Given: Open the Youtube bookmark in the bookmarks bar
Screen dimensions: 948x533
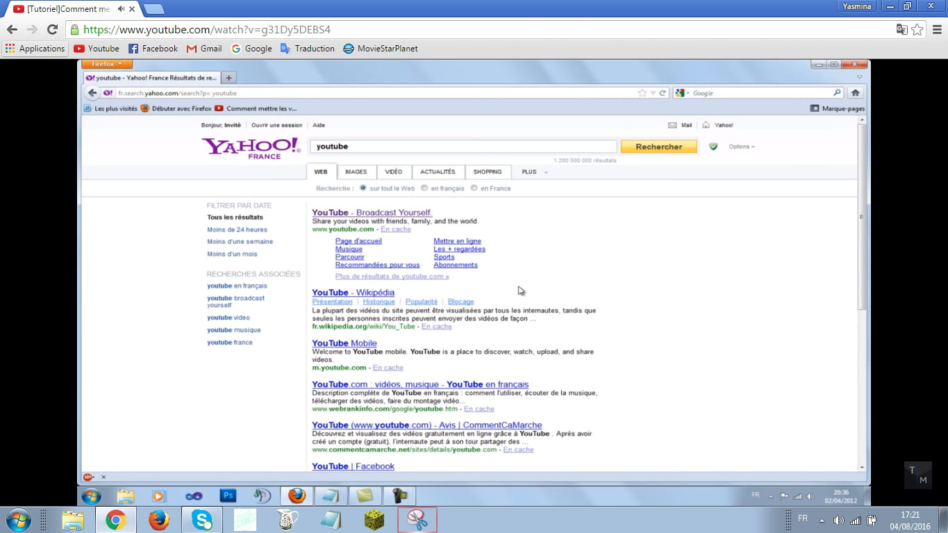Looking at the screenshot, I should (97, 49).
